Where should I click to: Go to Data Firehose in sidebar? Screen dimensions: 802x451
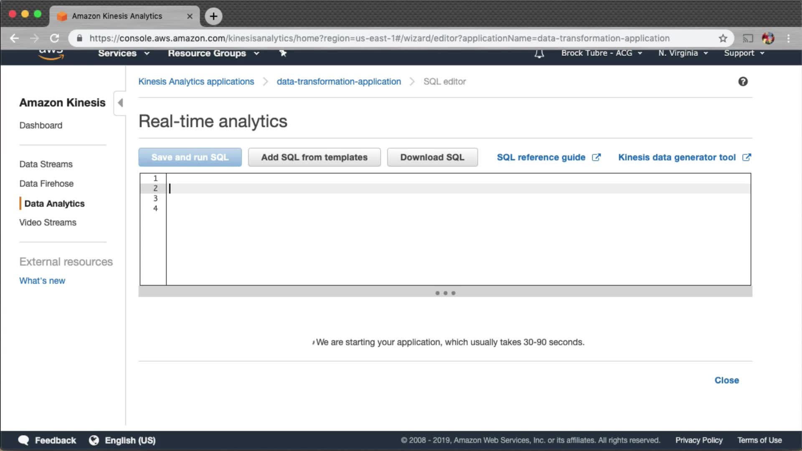(x=46, y=184)
